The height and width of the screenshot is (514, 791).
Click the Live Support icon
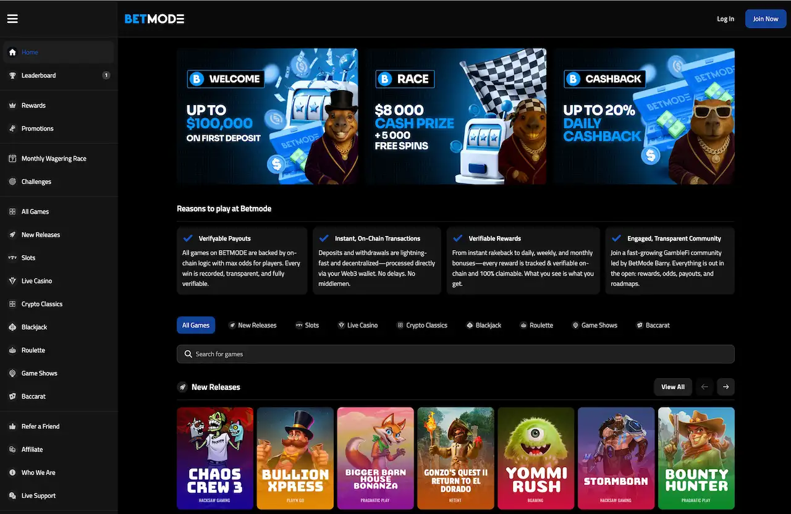12,495
